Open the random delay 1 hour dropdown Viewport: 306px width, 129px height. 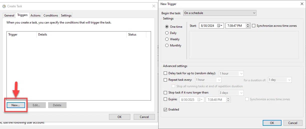[x=231, y=73]
